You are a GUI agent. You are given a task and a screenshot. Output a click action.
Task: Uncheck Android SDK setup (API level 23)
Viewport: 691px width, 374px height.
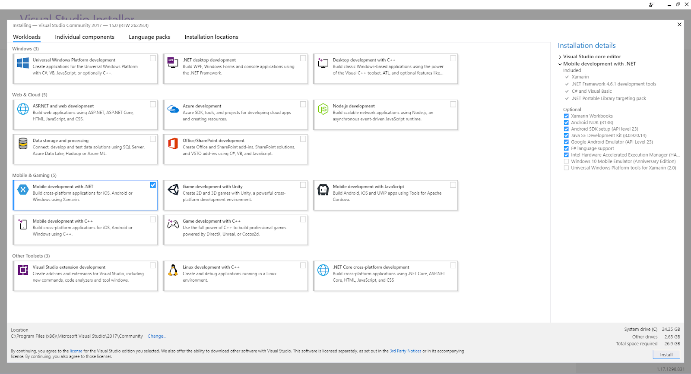click(x=566, y=129)
